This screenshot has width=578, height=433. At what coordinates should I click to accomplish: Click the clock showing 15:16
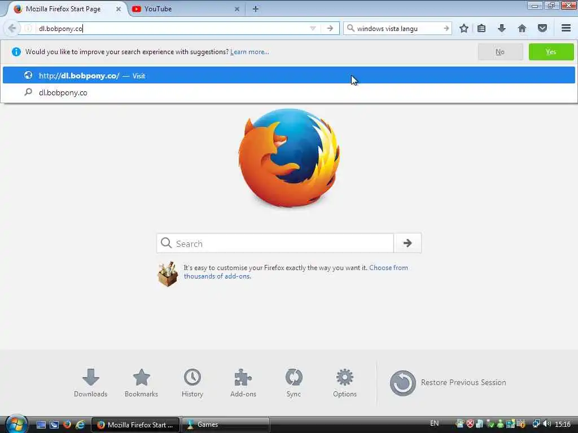coord(563,424)
